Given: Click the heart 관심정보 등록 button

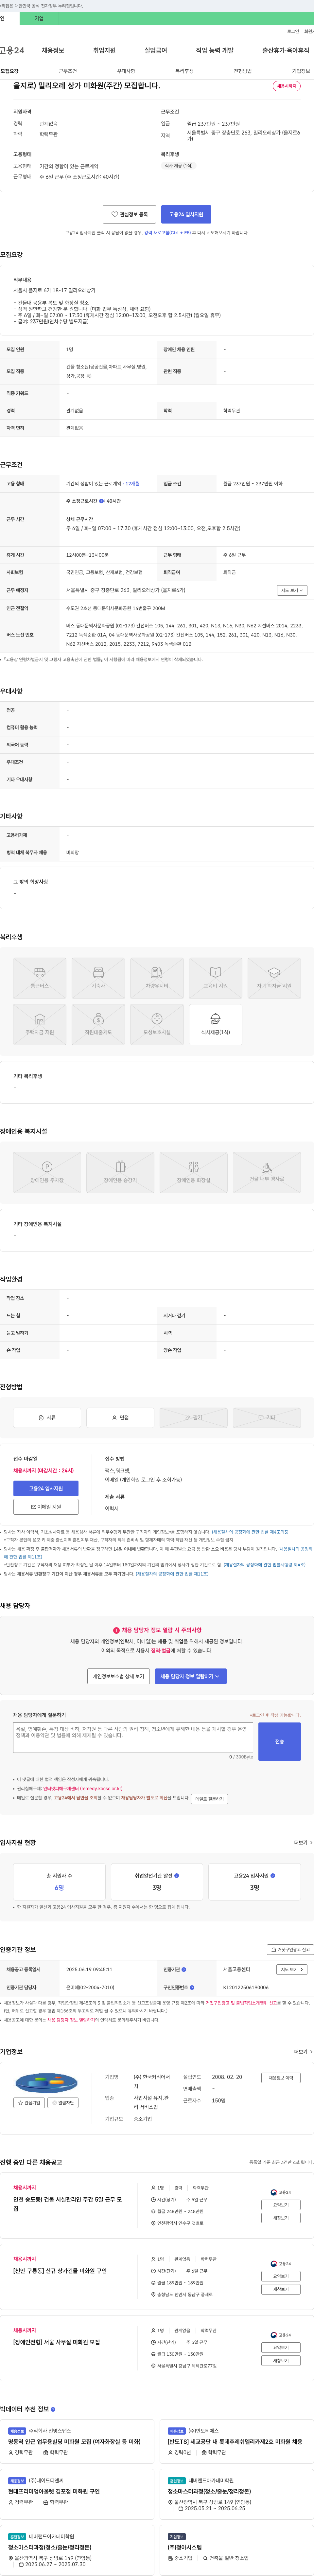Looking at the screenshot, I should [129, 214].
